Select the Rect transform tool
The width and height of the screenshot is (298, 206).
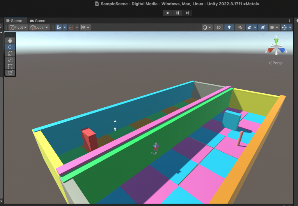pos(10,66)
